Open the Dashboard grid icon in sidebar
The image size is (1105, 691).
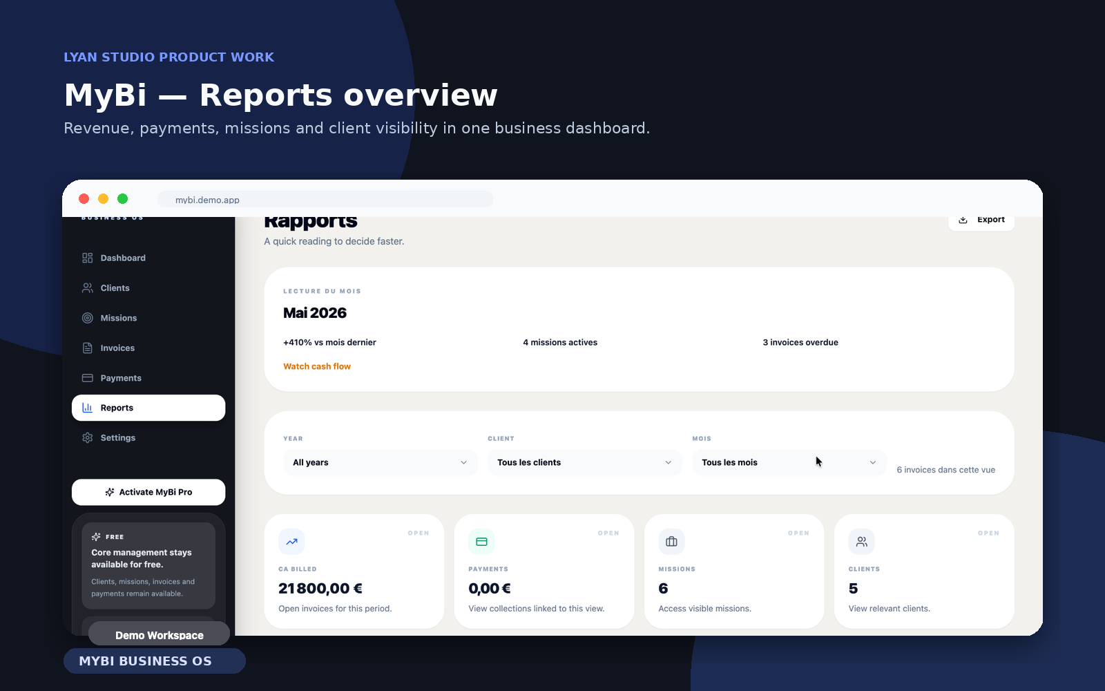87,258
